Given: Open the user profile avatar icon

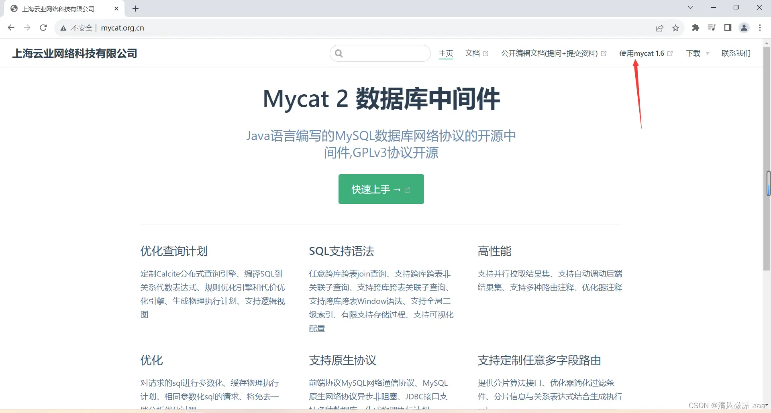Looking at the screenshot, I should point(744,28).
